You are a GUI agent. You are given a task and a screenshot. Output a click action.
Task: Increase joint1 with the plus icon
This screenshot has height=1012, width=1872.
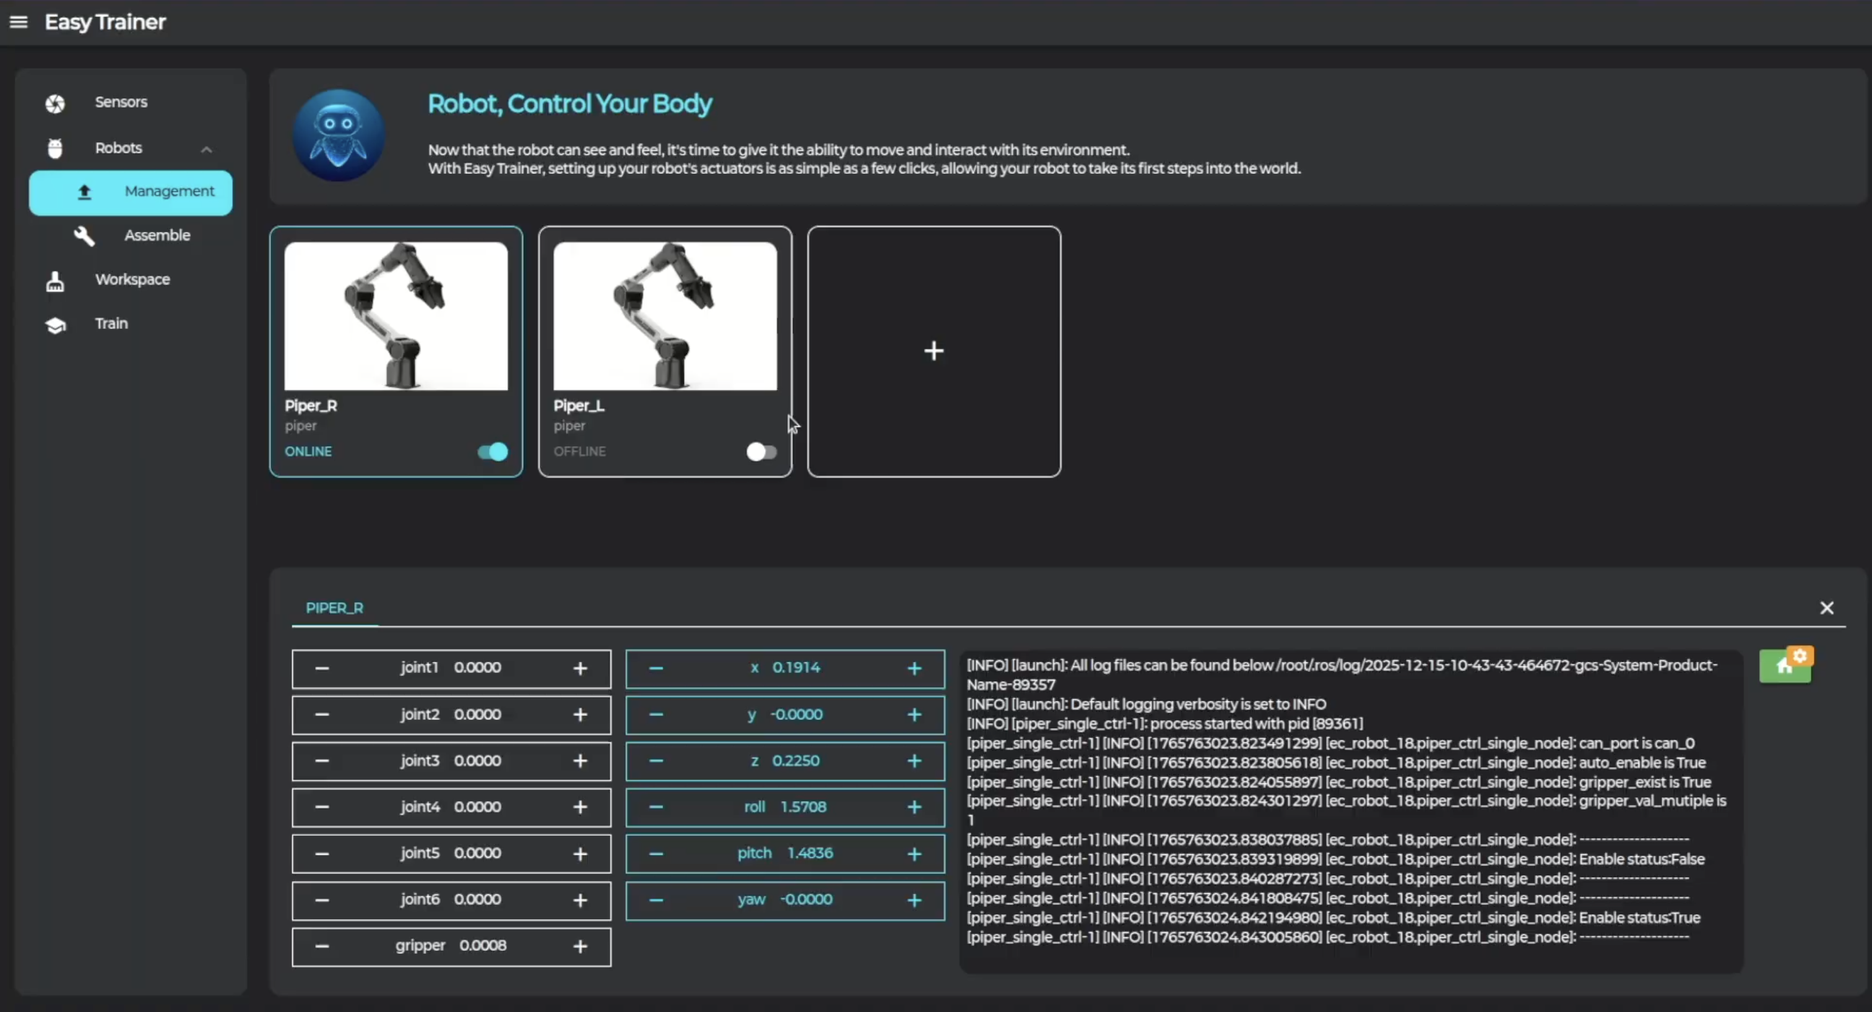(x=580, y=668)
